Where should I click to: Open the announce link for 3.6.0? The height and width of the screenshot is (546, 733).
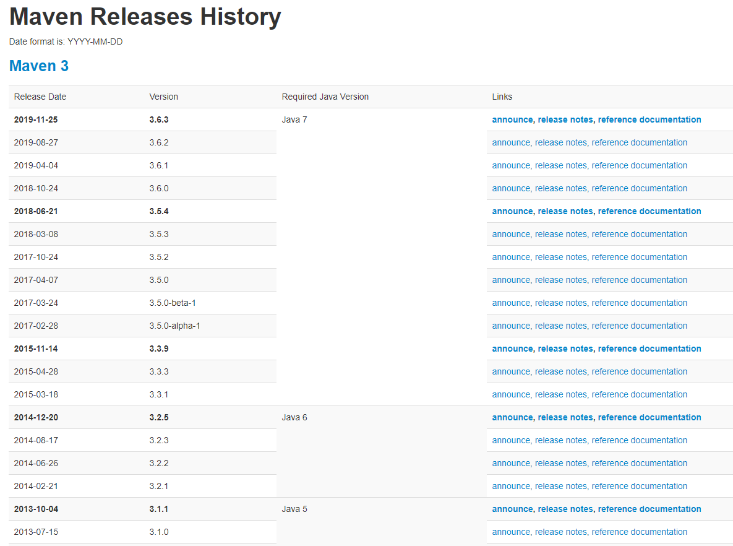tap(512, 189)
